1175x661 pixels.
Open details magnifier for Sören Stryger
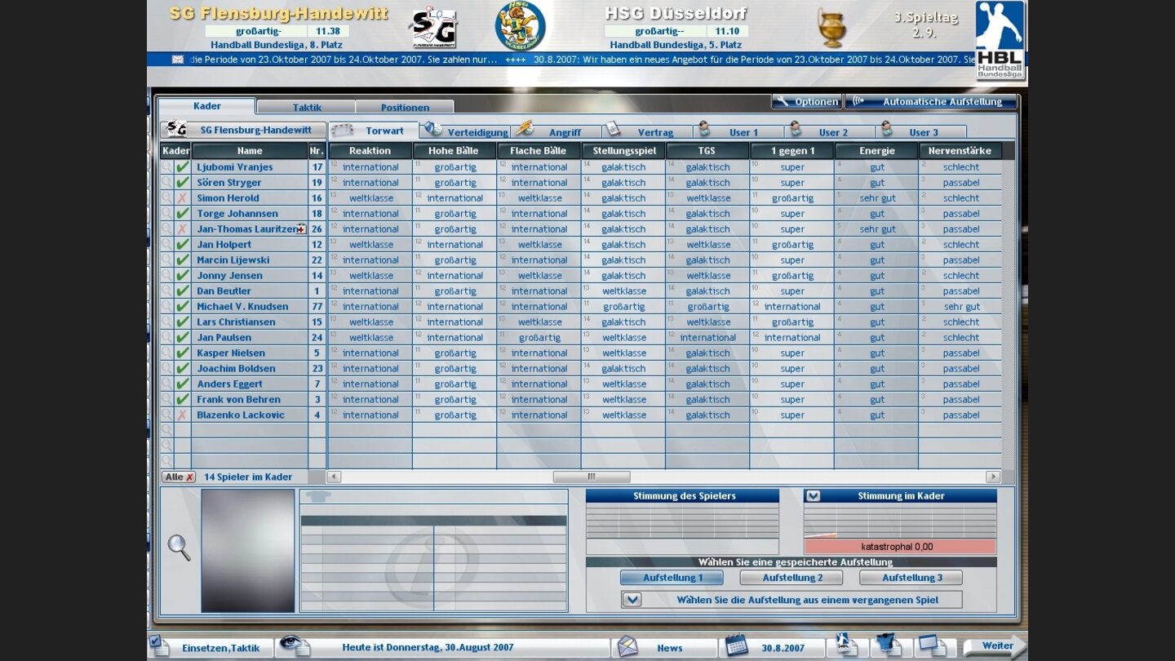pos(167,183)
